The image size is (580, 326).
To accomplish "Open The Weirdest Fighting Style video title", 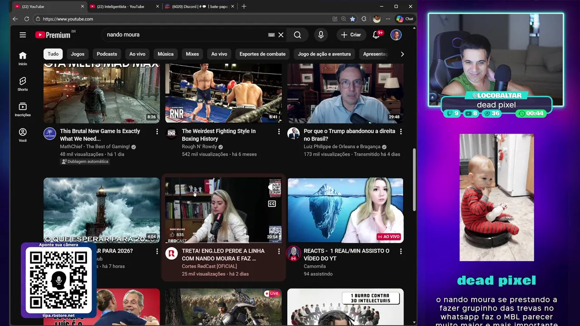I will [219, 135].
